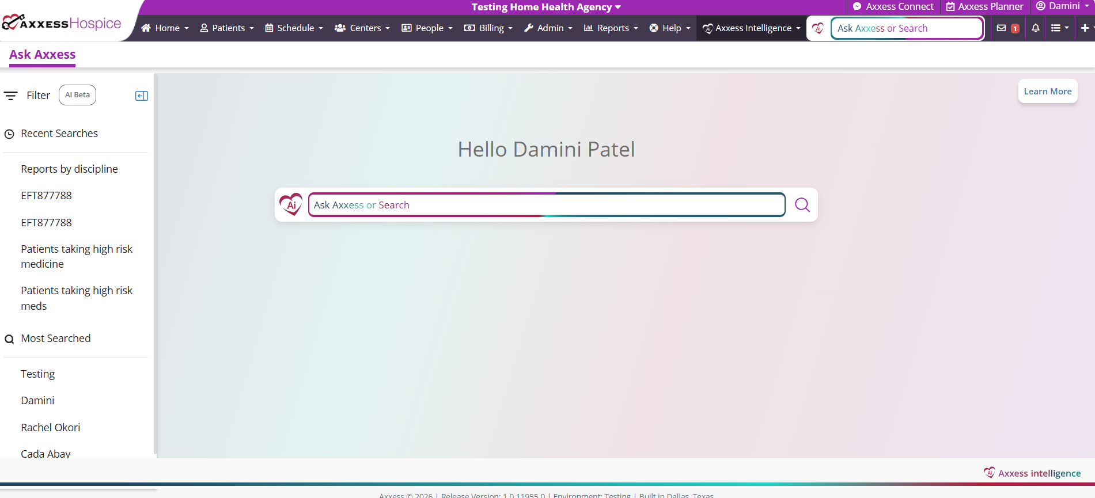The height and width of the screenshot is (498, 1095).
Task: Open the list menu icon in top bar
Action: [x=1059, y=28]
